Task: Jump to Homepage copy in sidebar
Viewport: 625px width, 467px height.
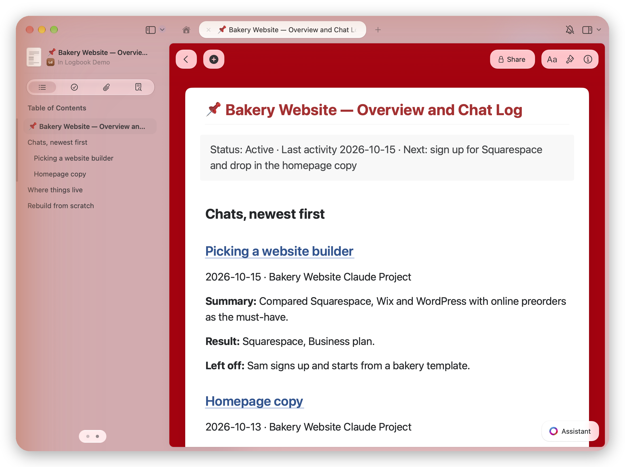Action: point(60,174)
